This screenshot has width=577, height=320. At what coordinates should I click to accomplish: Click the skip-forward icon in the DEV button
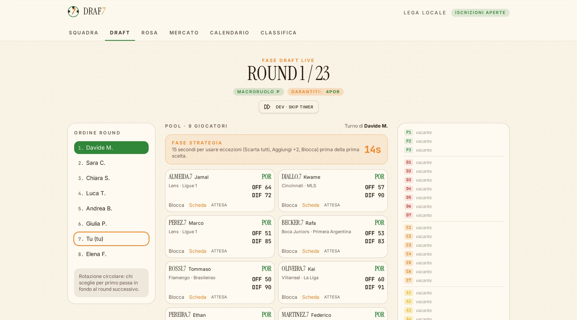point(267,107)
